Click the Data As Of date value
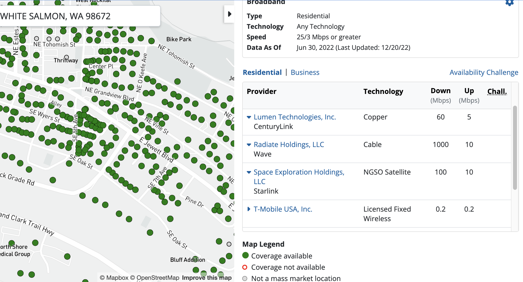Image resolution: width=523 pixels, height=282 pixels. pos(353,48)
